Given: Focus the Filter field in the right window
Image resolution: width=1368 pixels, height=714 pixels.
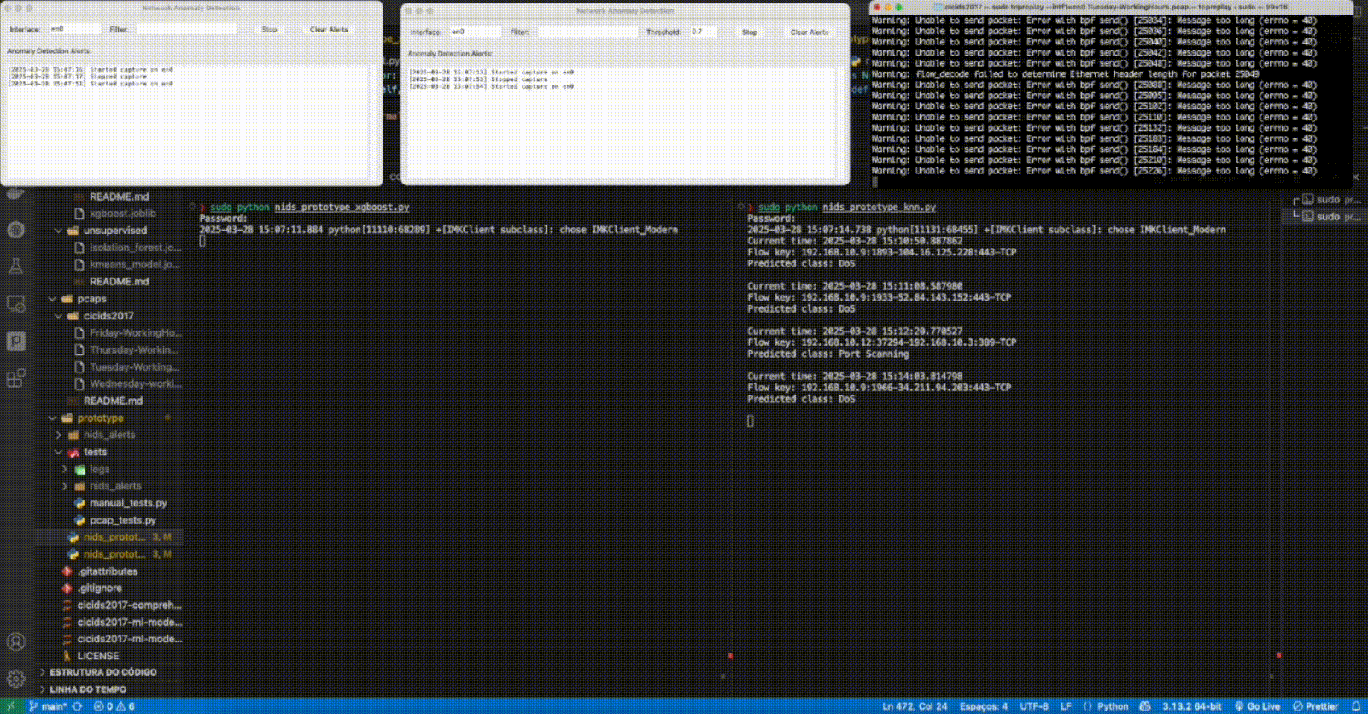Looking at the screenshot, I should pyautogui.click(x=588, y=32).
